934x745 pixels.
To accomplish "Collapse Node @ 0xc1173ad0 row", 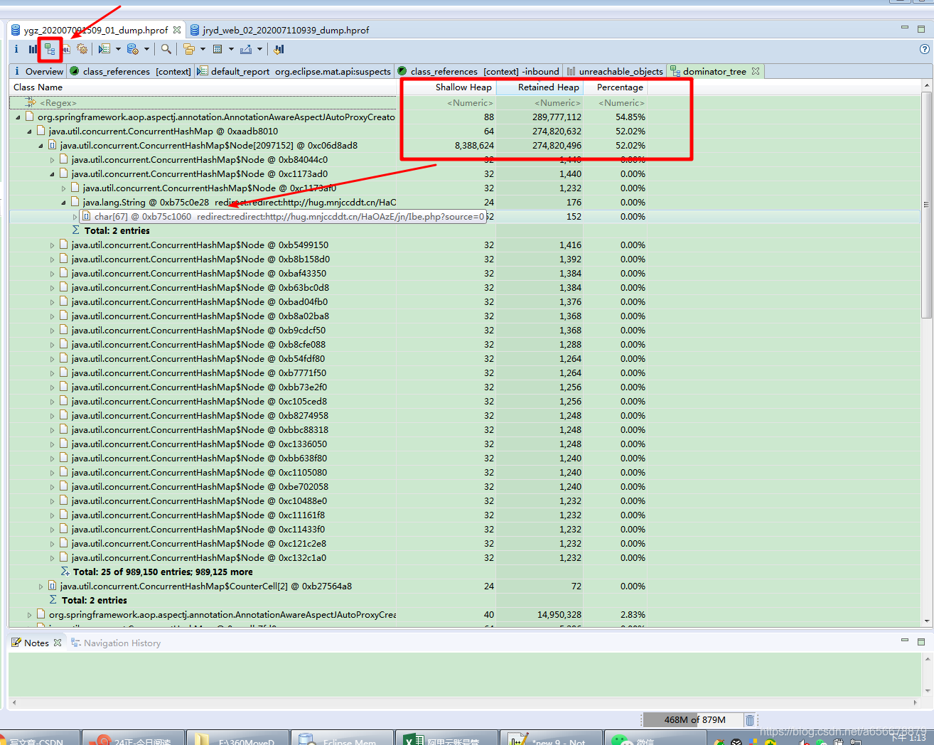I will coord(52,173).
